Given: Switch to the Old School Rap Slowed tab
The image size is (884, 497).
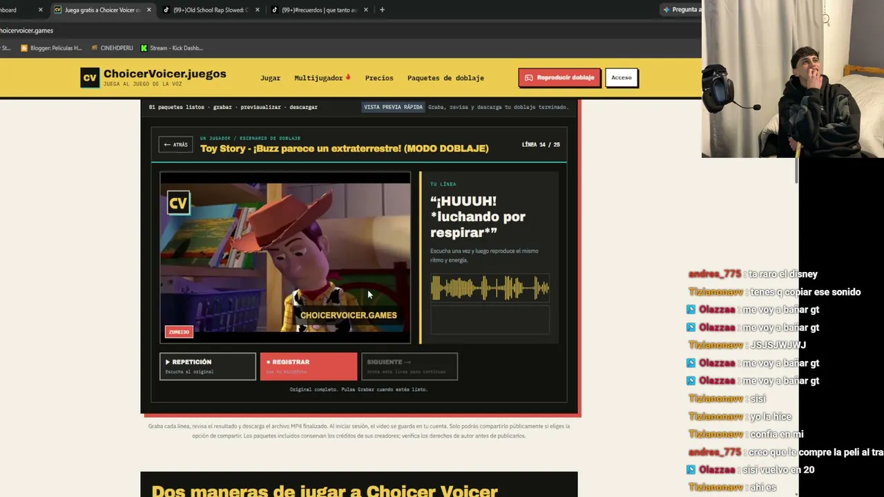Looking at the screenshot, I should click(209, 10).
